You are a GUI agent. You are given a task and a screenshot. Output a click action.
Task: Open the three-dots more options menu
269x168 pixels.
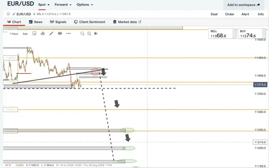[68, 34]
